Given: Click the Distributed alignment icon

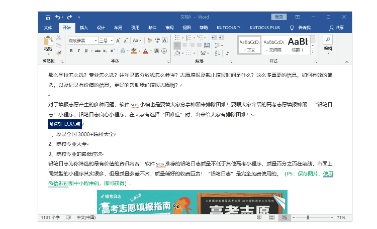Looking at the screenshot, I should coord(207,45).
